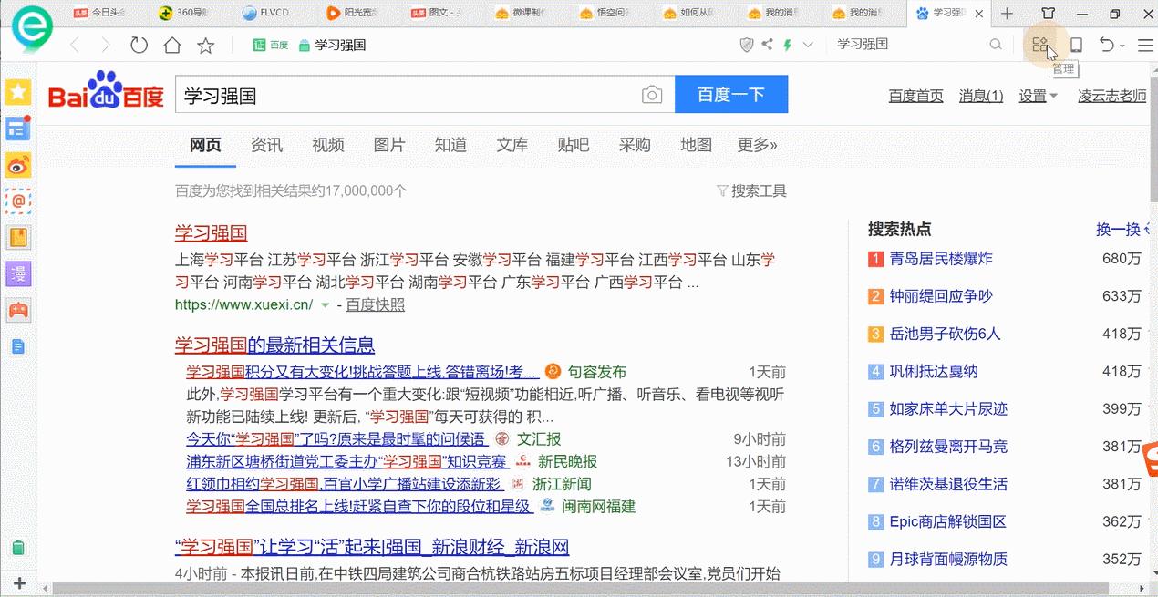Screen dimensions: 1158x597
Task: Open a new tab with plus button
Action: click(1007, 14)
